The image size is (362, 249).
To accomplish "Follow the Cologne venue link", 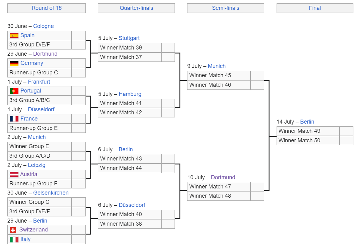I will (43, 26).
